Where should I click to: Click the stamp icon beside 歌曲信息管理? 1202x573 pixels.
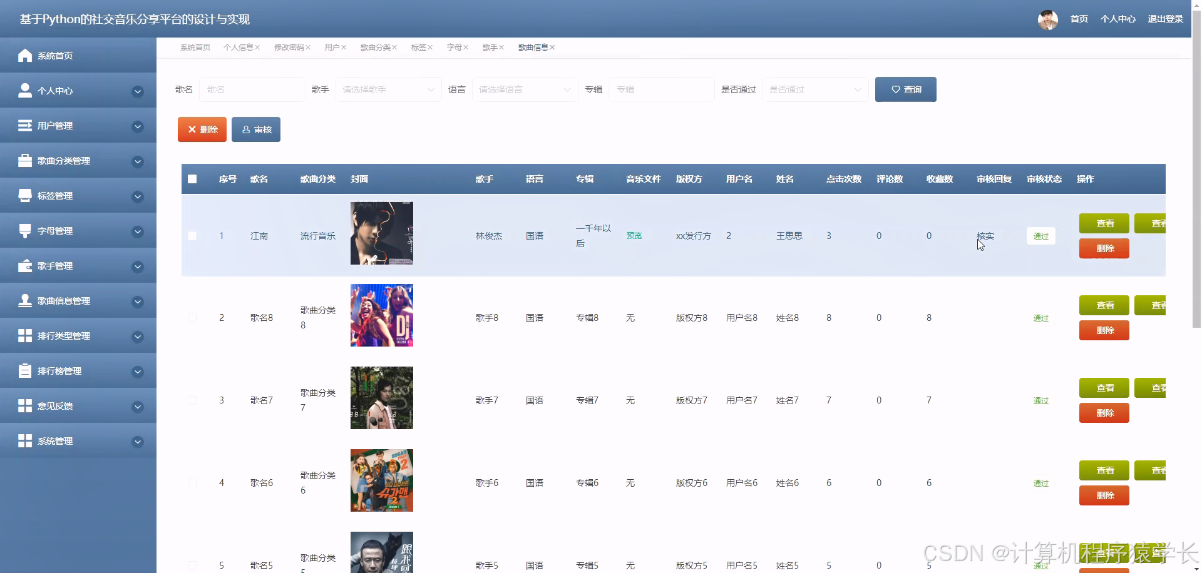(x=25, y=301)
